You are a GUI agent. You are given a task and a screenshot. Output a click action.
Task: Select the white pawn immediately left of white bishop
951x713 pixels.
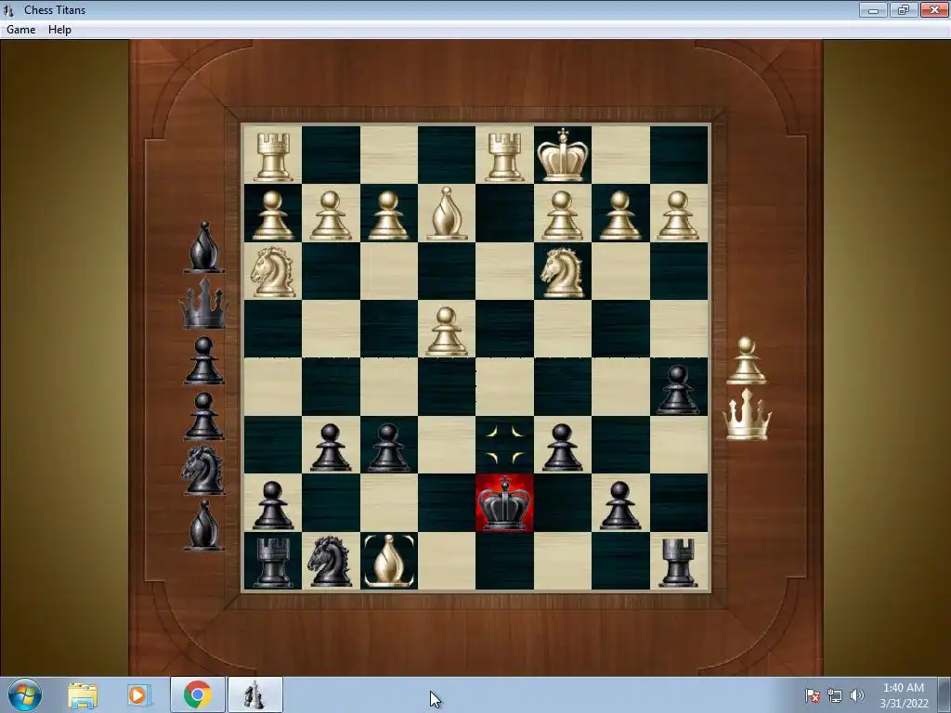point(389,215)
